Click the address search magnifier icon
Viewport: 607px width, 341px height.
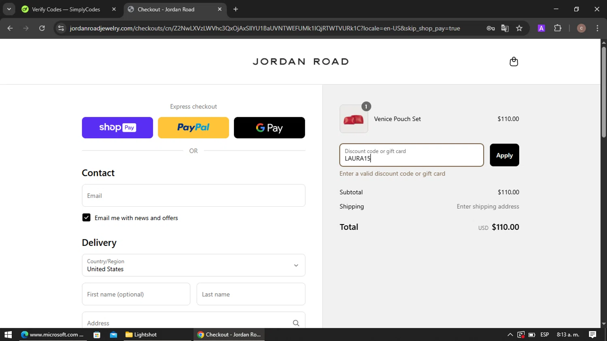[296, 323]
